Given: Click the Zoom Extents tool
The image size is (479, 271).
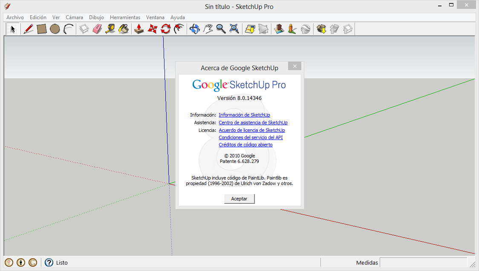Looking at the screenshot, I should click(x=234, y=29).
